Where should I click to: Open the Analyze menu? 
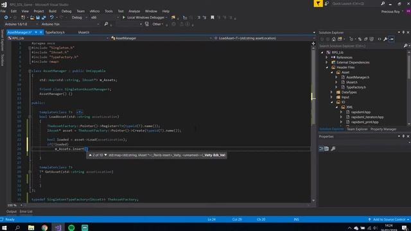[134, 12]
